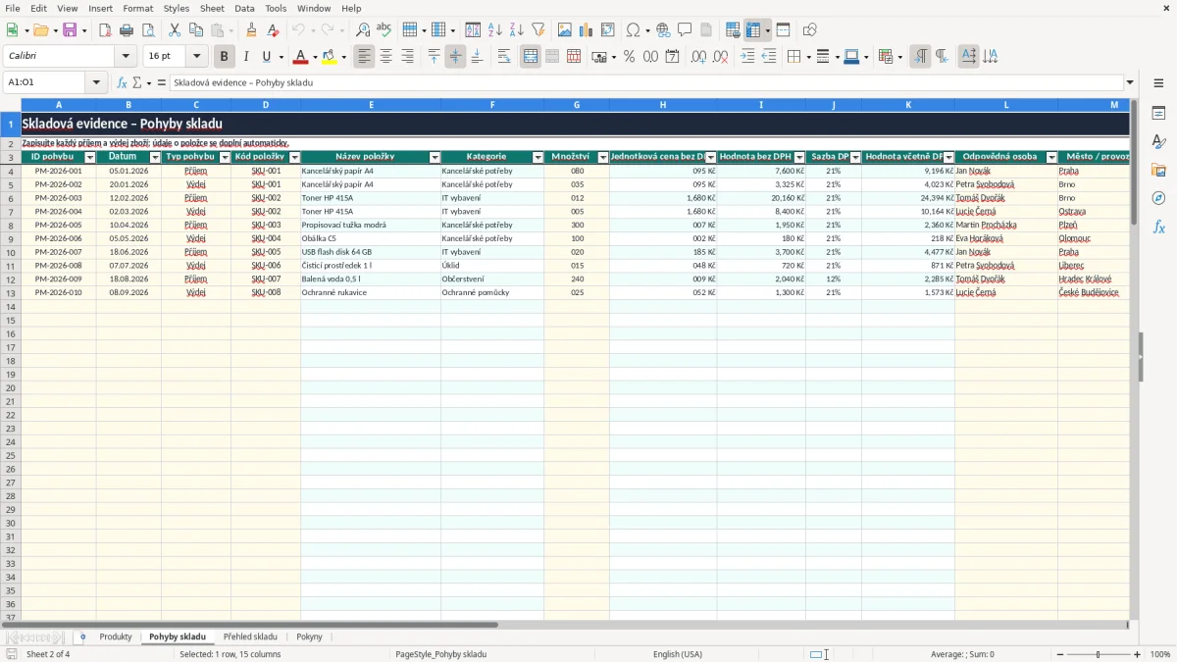The image size is (1177, 662).
Task: Open the font name dropdown showing Calibri
Action: coord(126,57)
